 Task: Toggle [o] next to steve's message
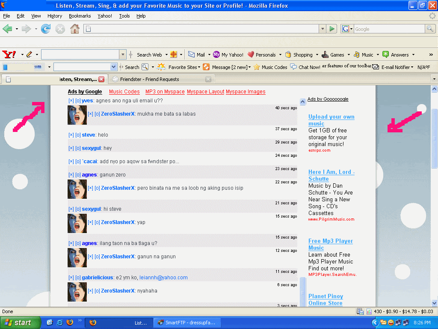(x=78, y=135)
